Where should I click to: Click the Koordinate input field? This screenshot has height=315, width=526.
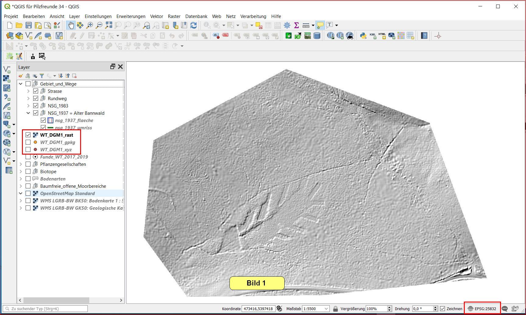(x=258, y=309)
